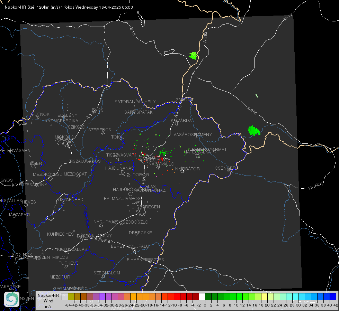This screenshot has height=311, width=339.
Task: Click the EDELÉNY city label
Action: click(67, 115)
